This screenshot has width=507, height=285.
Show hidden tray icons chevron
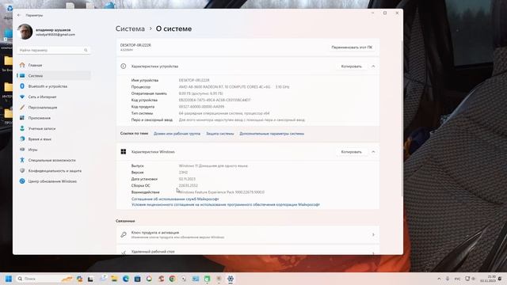(439, 279)
